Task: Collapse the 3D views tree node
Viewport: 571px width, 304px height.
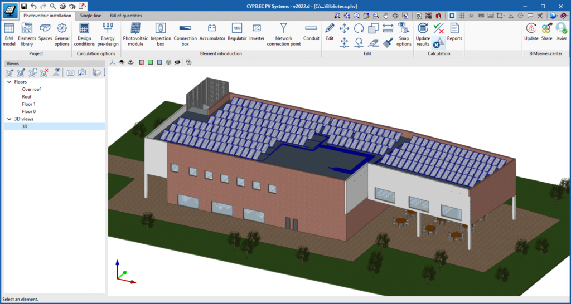Action: pos(9,119)
